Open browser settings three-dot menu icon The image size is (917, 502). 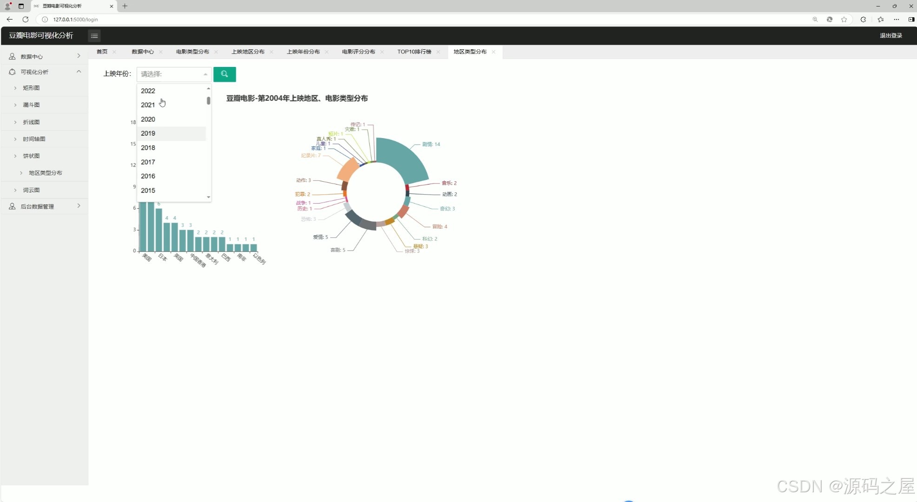click(896, 20)
